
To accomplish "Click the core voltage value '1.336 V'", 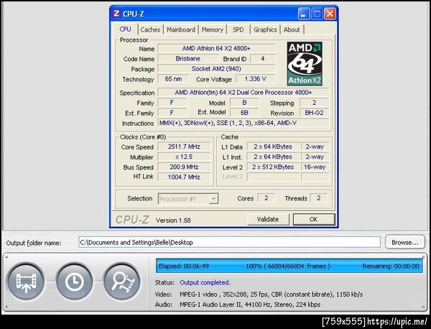I will [255, 79].
